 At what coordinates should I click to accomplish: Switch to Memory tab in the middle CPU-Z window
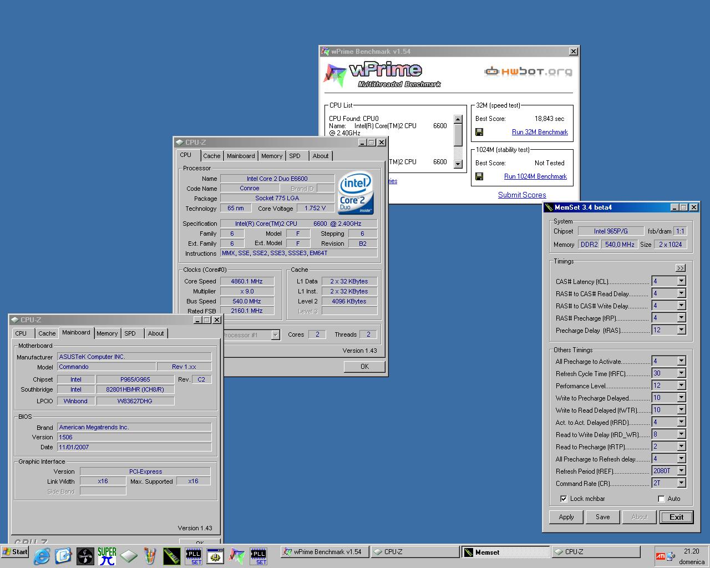tap(272, 156)
